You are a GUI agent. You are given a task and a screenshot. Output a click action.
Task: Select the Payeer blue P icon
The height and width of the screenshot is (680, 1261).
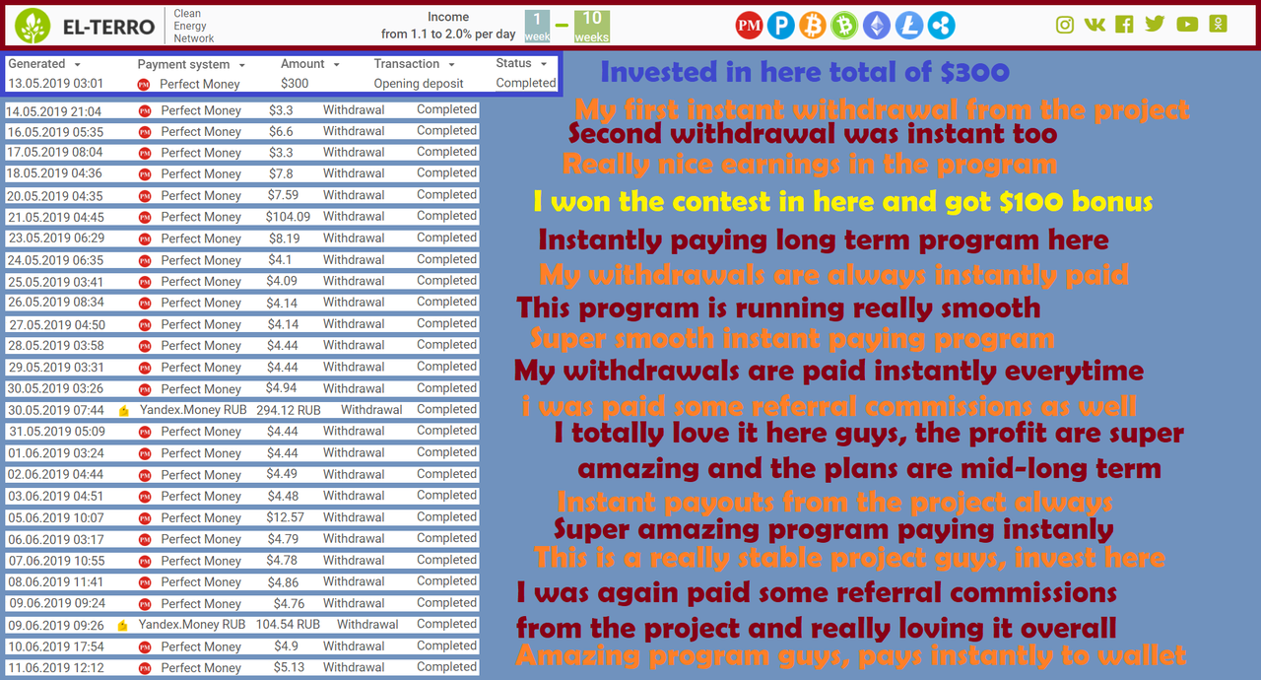(781, 26)
